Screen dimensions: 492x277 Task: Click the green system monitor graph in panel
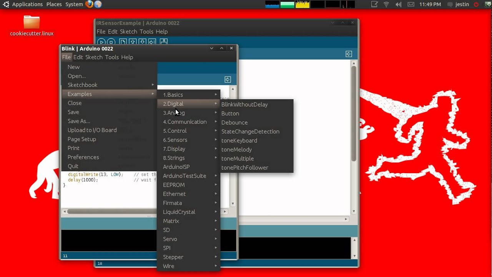(x=287, y=5)
